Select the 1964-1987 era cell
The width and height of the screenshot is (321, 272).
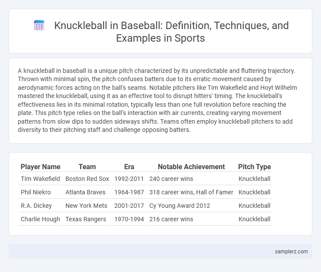pyautogui.click(x=129, y=192)
